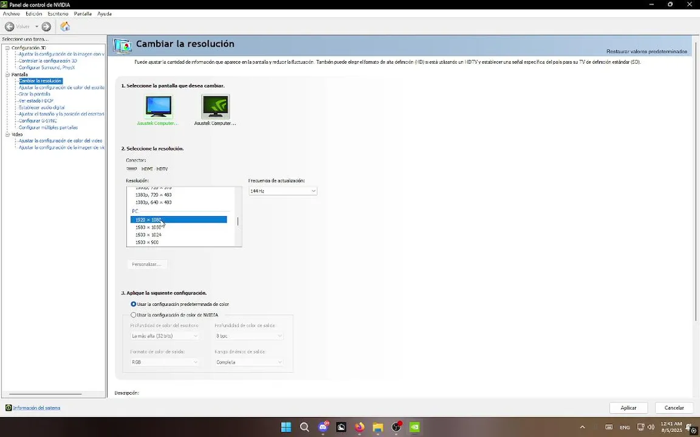The image size is (700, 437).
Task: Open Establecer audio digital
Action: click(41, 107)
